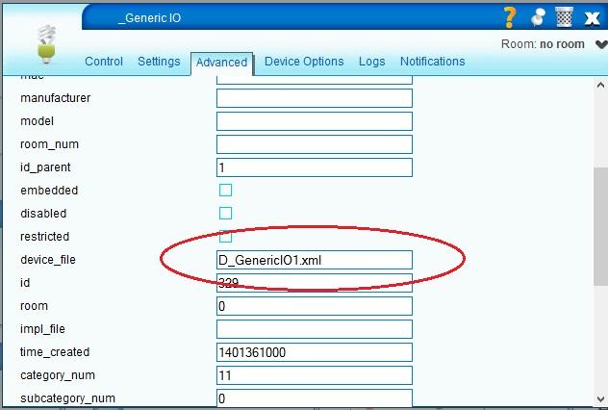The height and width of the screenshot is (410, 608).
Task: Click the category_num label
Action: [58, 375]
